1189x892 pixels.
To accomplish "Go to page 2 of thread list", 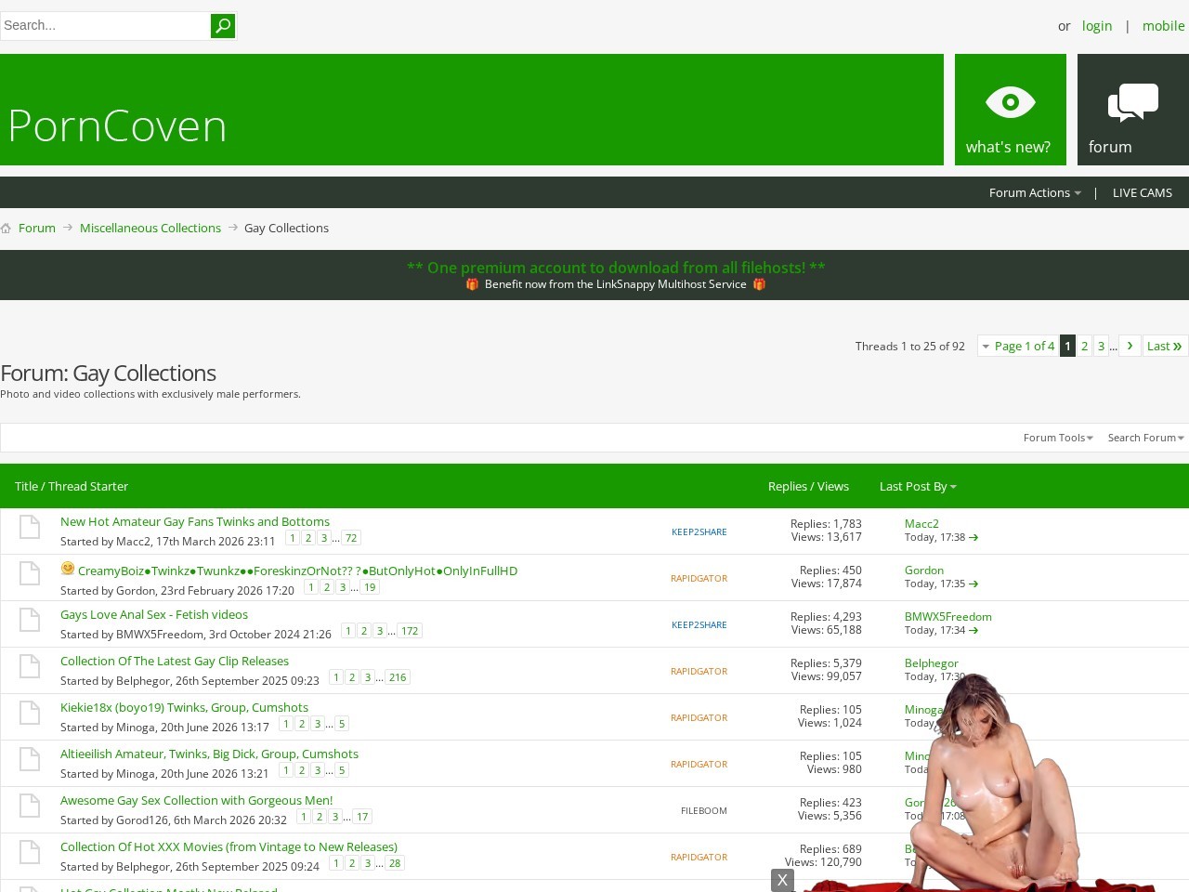I will (x=1084, y=346).
